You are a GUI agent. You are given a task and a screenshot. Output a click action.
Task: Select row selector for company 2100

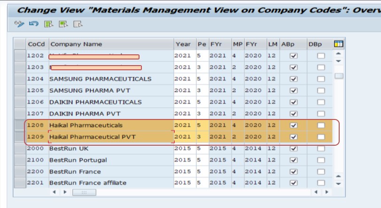click(20, 160)
